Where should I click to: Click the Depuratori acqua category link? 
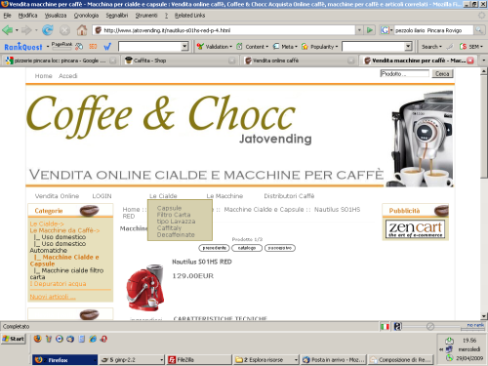coord(59,284)
